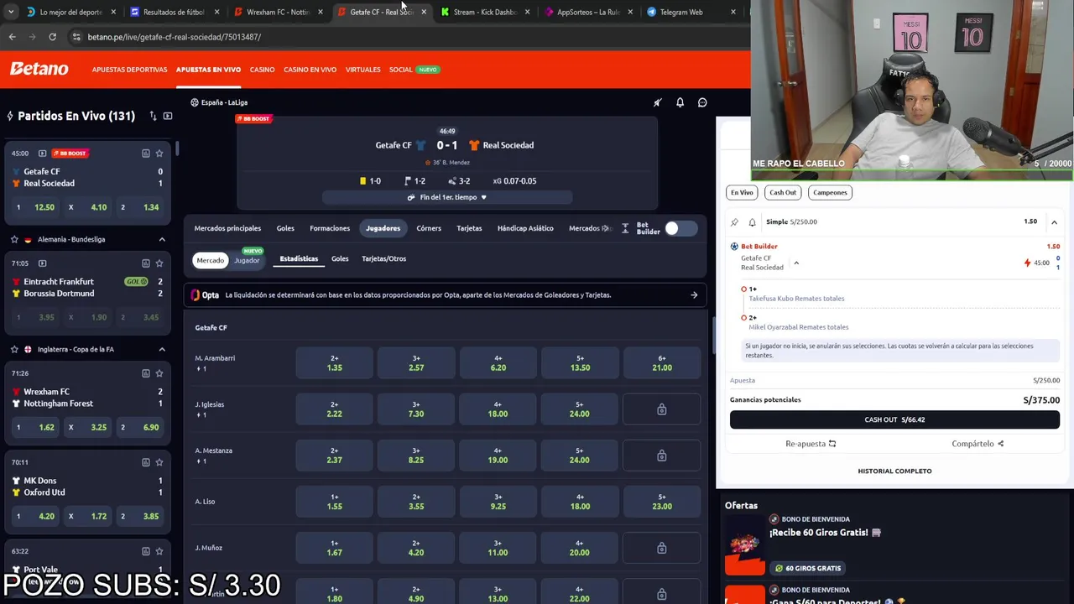The height and width of the screenshot is (604, 1074).
Task: Collapse the Alemania - Bundesliga section
Action: 162,239
